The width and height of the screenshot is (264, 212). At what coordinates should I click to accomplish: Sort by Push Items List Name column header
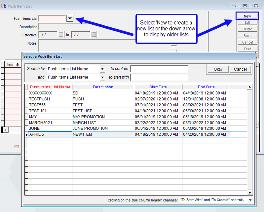(x=50, y=87)
